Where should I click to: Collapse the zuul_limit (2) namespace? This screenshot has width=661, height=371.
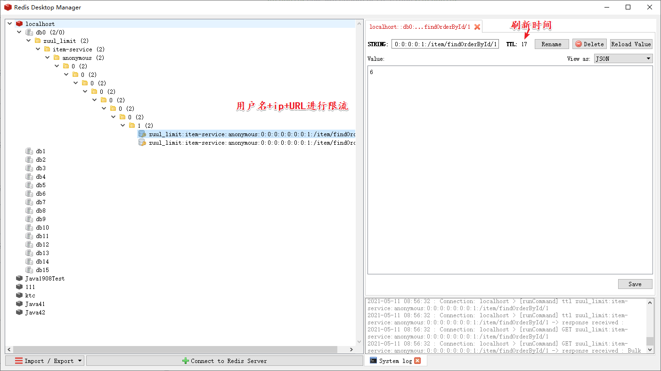click(x=29, y=41)
